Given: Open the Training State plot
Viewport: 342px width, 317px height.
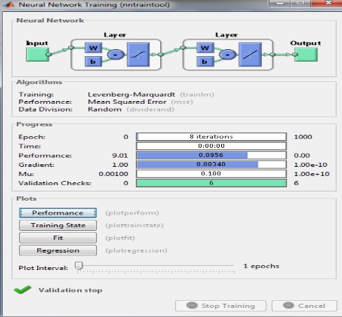Looking at the screenshot, I should [58, 225].
